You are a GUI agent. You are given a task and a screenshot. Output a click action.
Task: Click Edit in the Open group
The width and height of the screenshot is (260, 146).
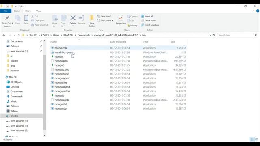click(131, 21)
